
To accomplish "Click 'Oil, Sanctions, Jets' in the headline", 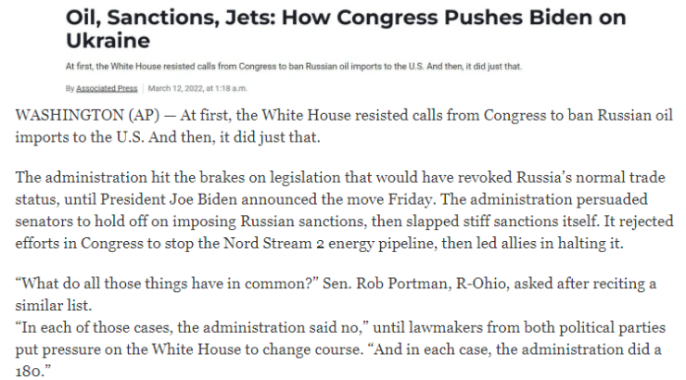I will click(171, 18).
